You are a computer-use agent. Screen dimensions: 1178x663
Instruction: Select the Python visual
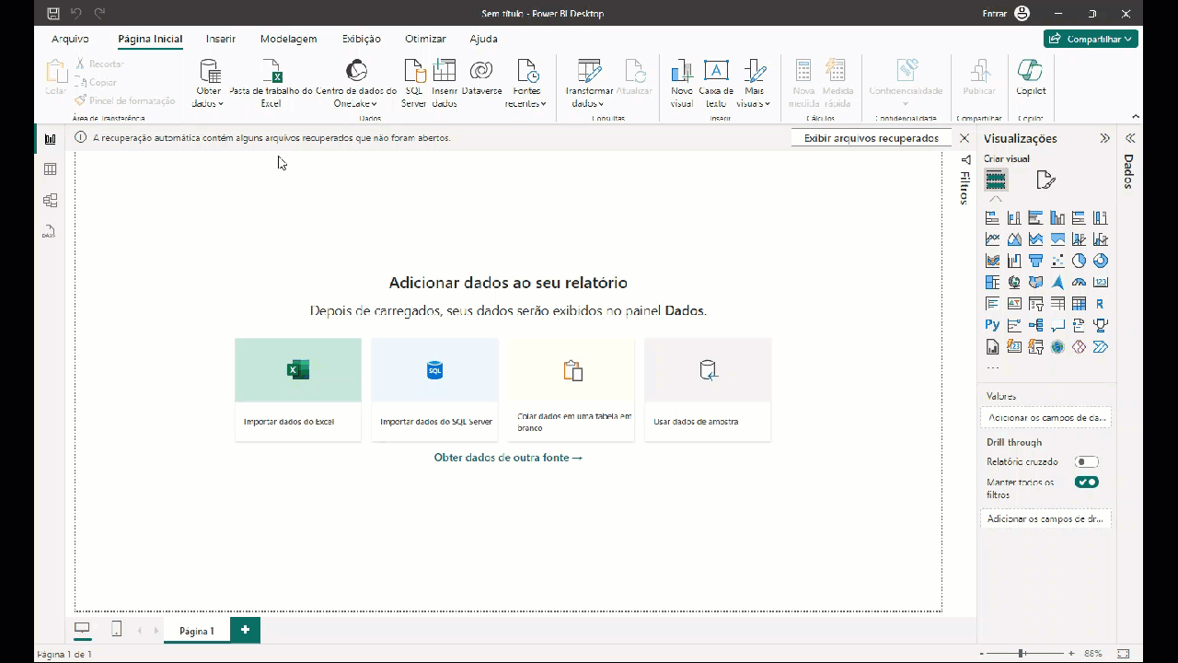click(992, 325)
